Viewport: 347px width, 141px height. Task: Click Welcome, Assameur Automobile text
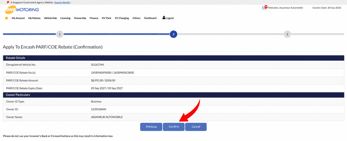click(285, 8)
